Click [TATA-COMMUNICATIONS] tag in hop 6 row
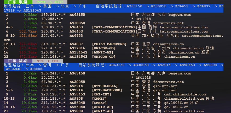Screen dimensions: 231x113 115,31
